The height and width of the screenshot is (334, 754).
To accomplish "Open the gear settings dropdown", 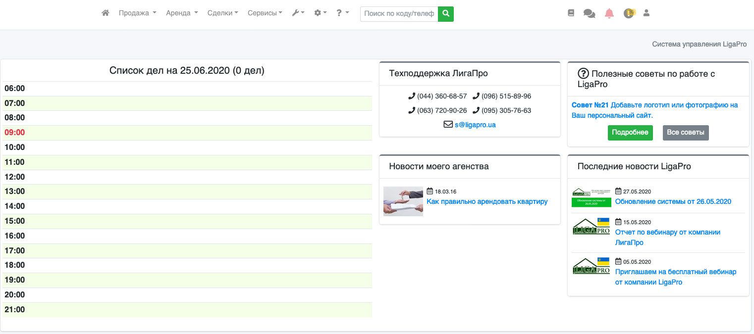I will (321, 13).
